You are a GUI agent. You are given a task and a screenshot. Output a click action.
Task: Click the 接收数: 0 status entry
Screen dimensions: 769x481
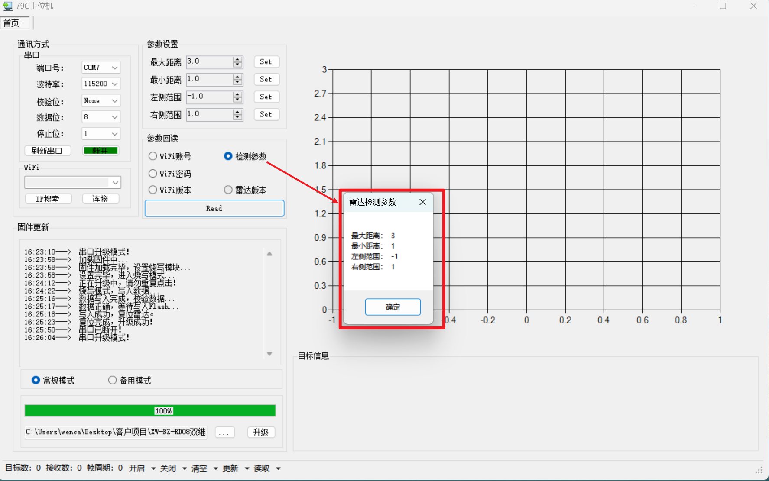click(64, 468)
